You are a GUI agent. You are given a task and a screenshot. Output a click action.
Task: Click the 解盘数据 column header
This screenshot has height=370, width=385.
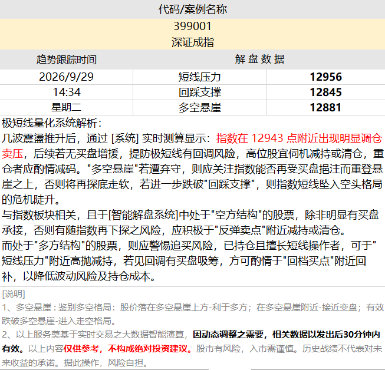click(x=259, y=60)
